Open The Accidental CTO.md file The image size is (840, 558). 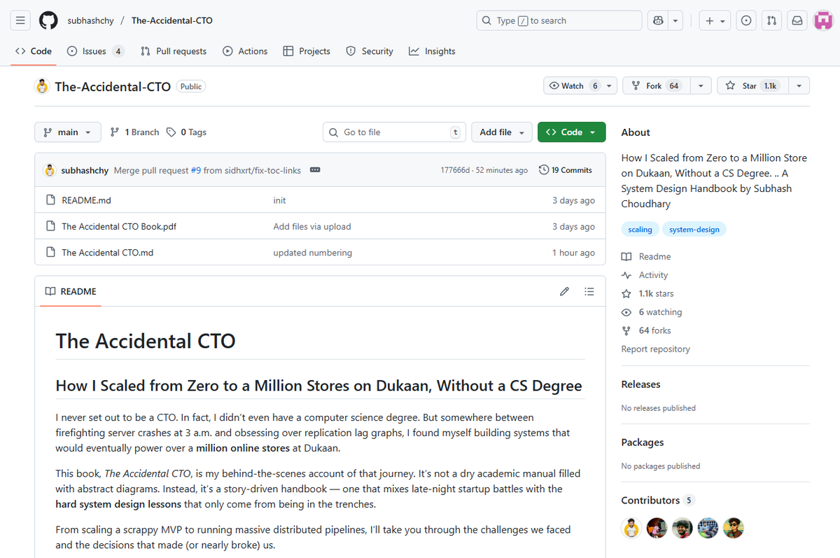coord(107,253)
